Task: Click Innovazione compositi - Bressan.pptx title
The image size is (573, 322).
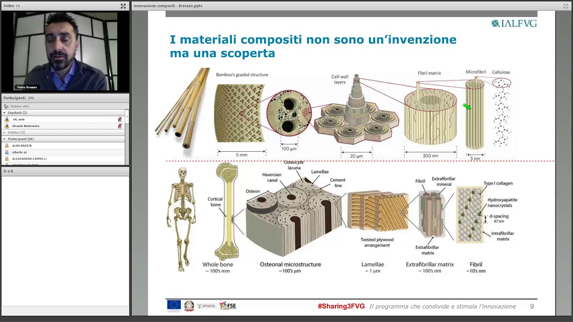Action: pos(168,6)
